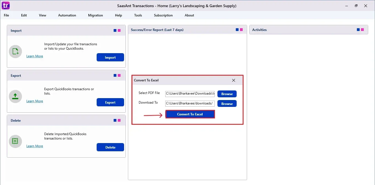Click the Download To path field

(x=190, y=103)
